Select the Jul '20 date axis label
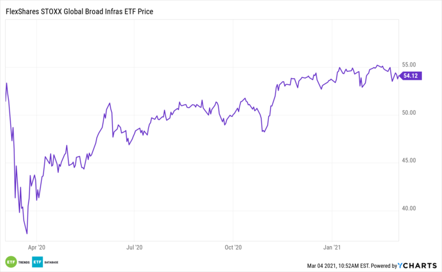The width and height of the screenshot is (442, 272). (135, 248)
